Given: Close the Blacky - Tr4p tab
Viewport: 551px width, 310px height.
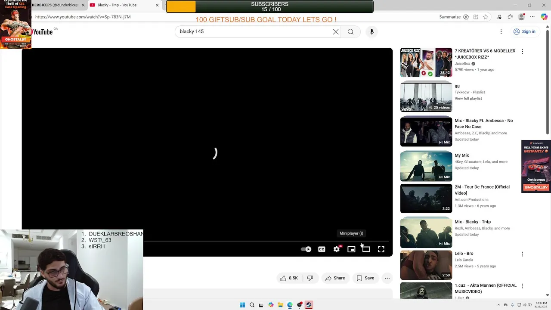Looking at the screenshot, I should (x=157, y=5).
